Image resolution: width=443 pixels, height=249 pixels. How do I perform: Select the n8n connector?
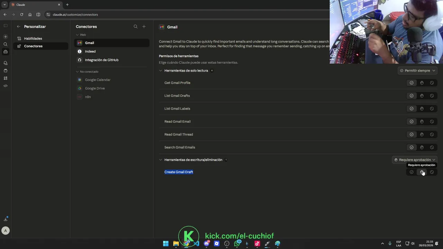click(112, 97)
